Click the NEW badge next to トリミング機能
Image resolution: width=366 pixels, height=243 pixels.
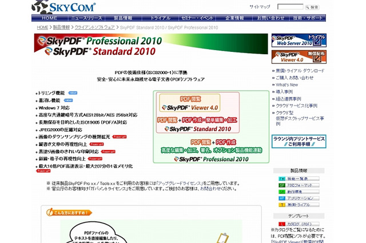73,93
